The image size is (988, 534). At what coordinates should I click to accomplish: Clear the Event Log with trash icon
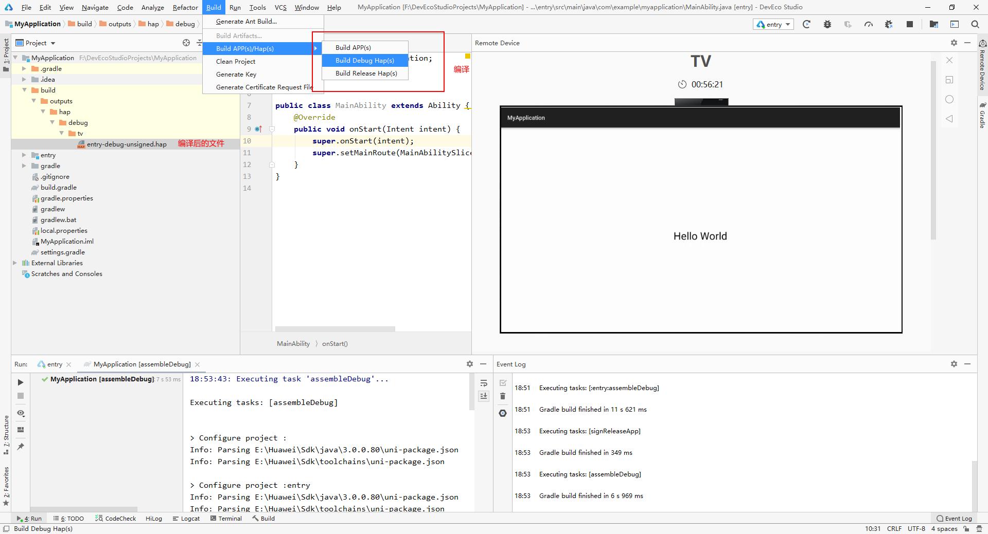click(503, 396)
